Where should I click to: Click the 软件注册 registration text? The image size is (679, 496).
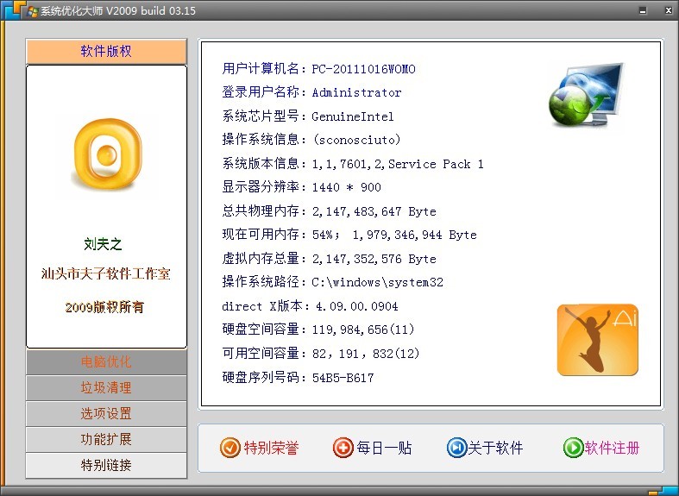pos(613,448)
